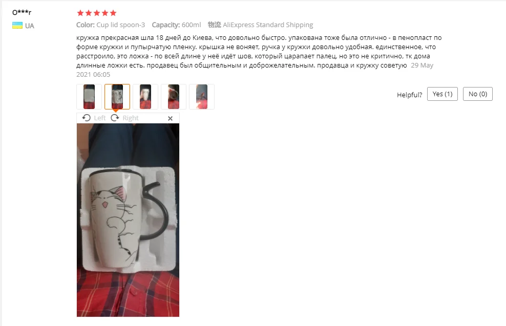Click the Right rotation text label
This screenshot has height=326, width=506.
131,118
